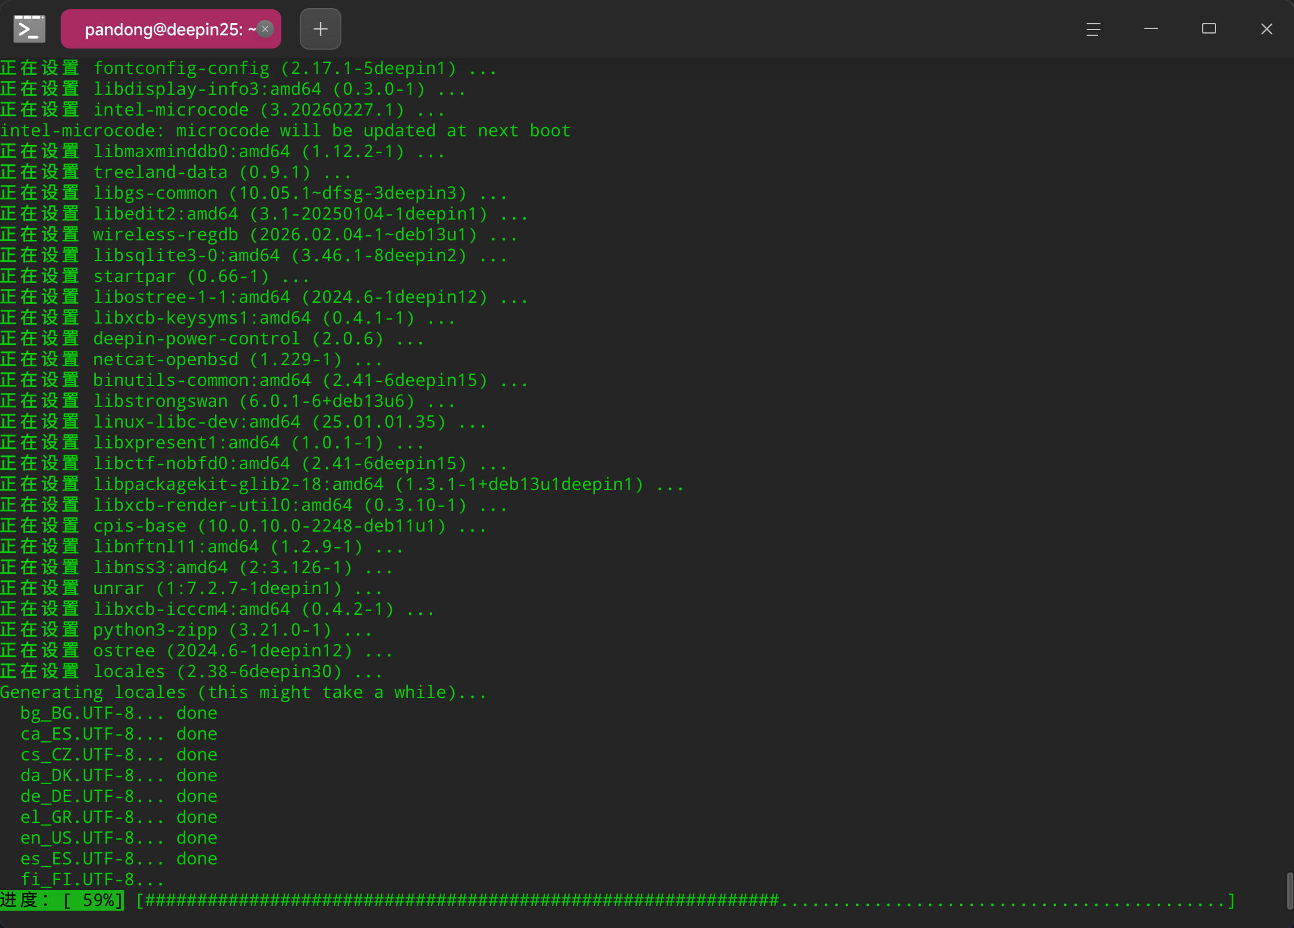Screen dimensions: 1294x928
Task: Maximize the terminal window
Action: (1209, 29)
